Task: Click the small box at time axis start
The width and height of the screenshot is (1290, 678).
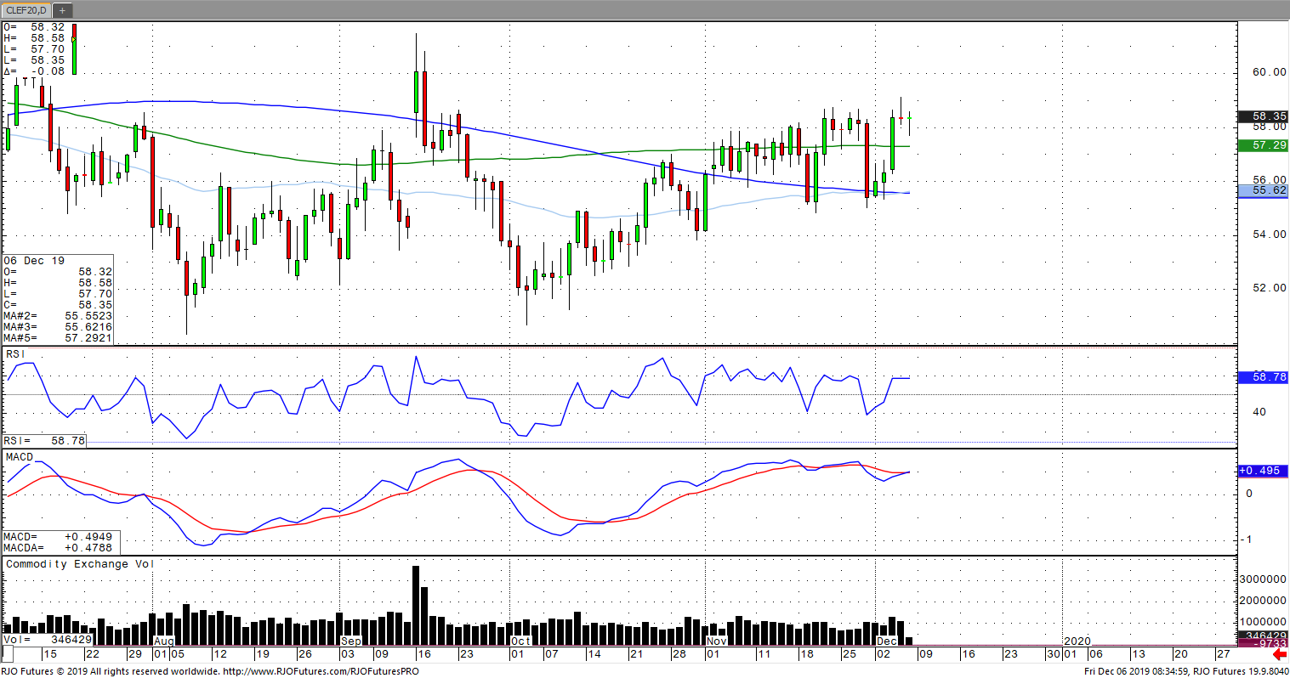Action: point(9,654)
